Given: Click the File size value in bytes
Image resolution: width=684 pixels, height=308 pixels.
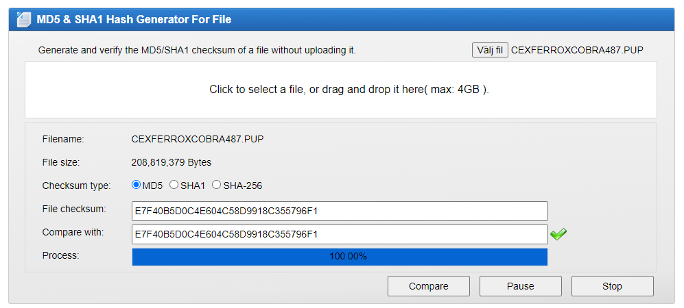Looking at the screenshot, I should pyautogui.click(x=172, y=163).
